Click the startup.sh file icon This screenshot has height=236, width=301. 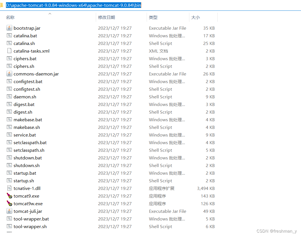coord(9,181)
